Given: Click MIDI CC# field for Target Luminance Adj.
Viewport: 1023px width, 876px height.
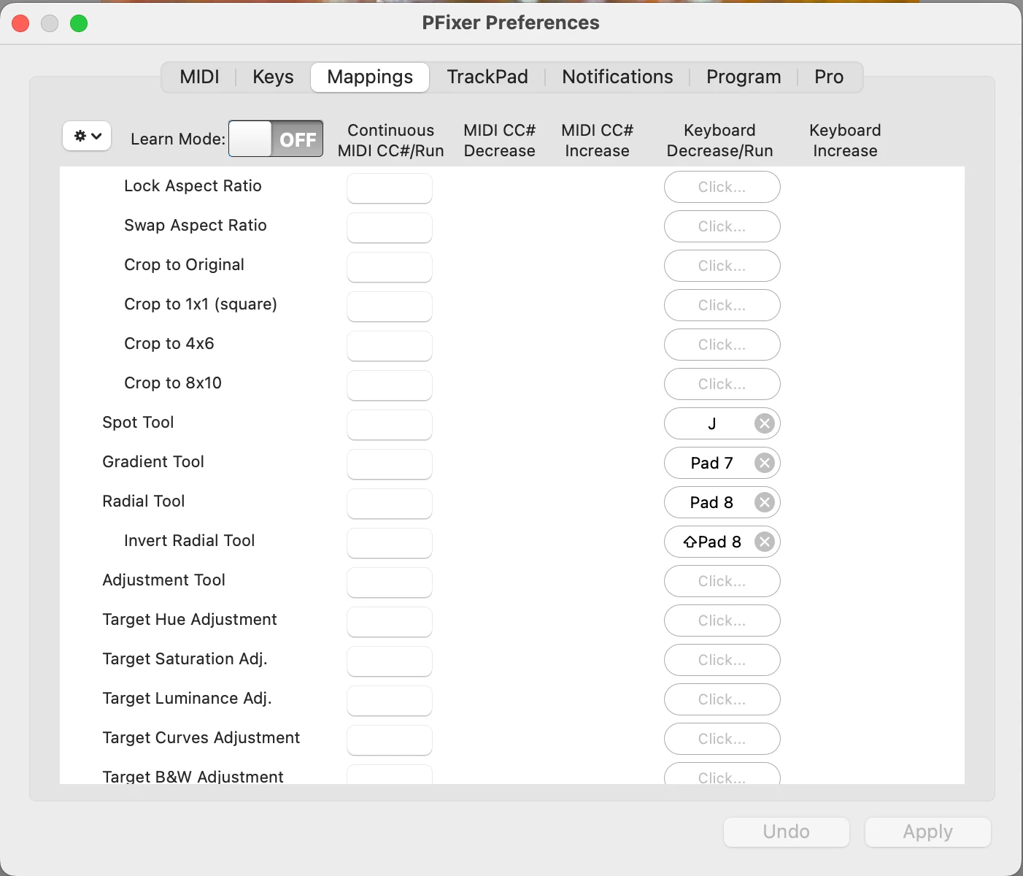Looking at the screenshot, I should click(390, 701).
